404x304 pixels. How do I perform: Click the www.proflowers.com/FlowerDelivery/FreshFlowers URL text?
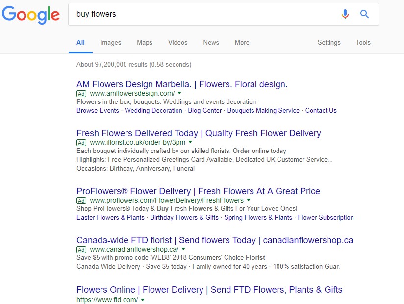(167, 200)
